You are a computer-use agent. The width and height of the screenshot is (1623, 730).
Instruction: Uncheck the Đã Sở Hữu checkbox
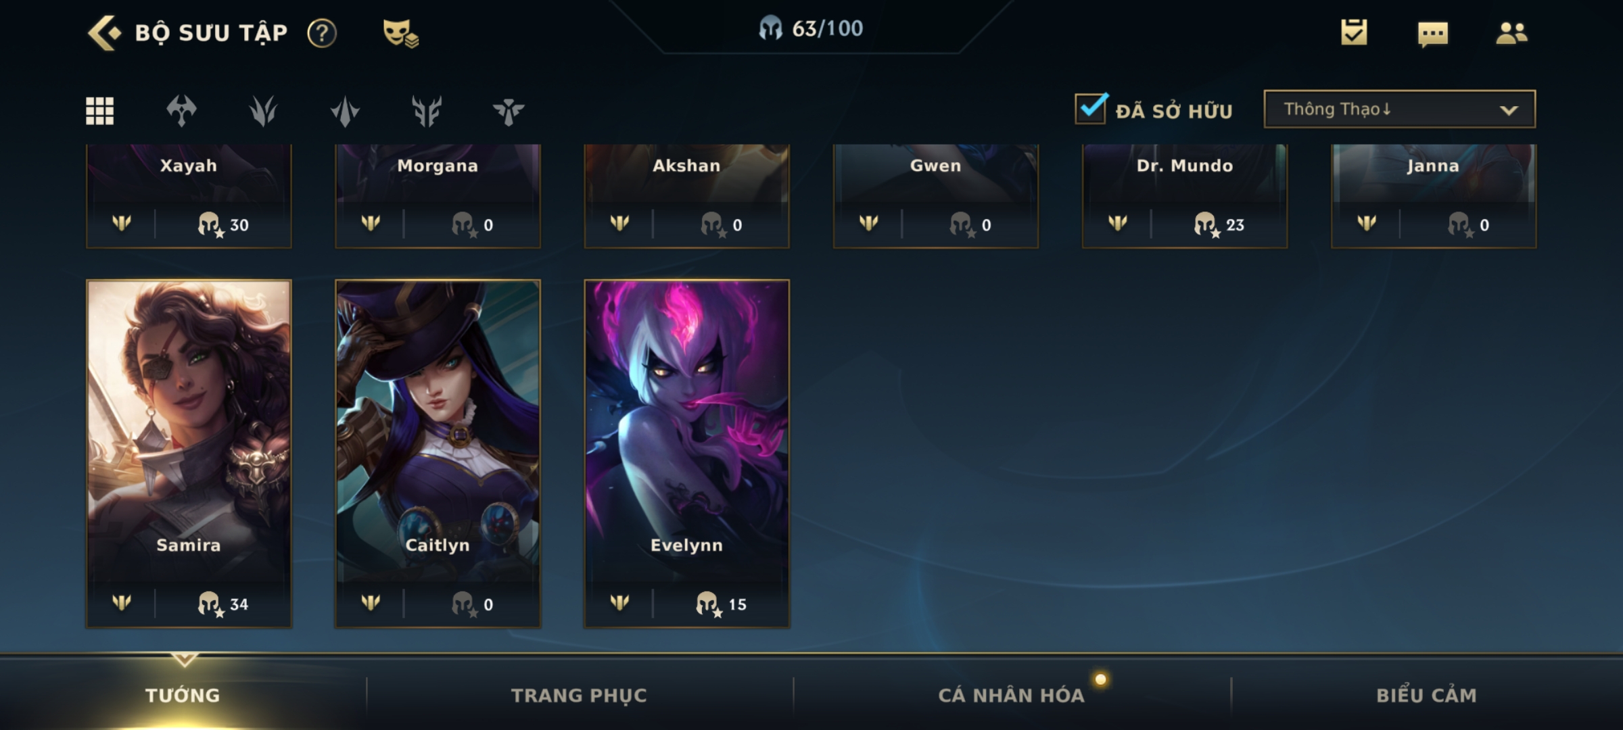[x=1091, y=108]
